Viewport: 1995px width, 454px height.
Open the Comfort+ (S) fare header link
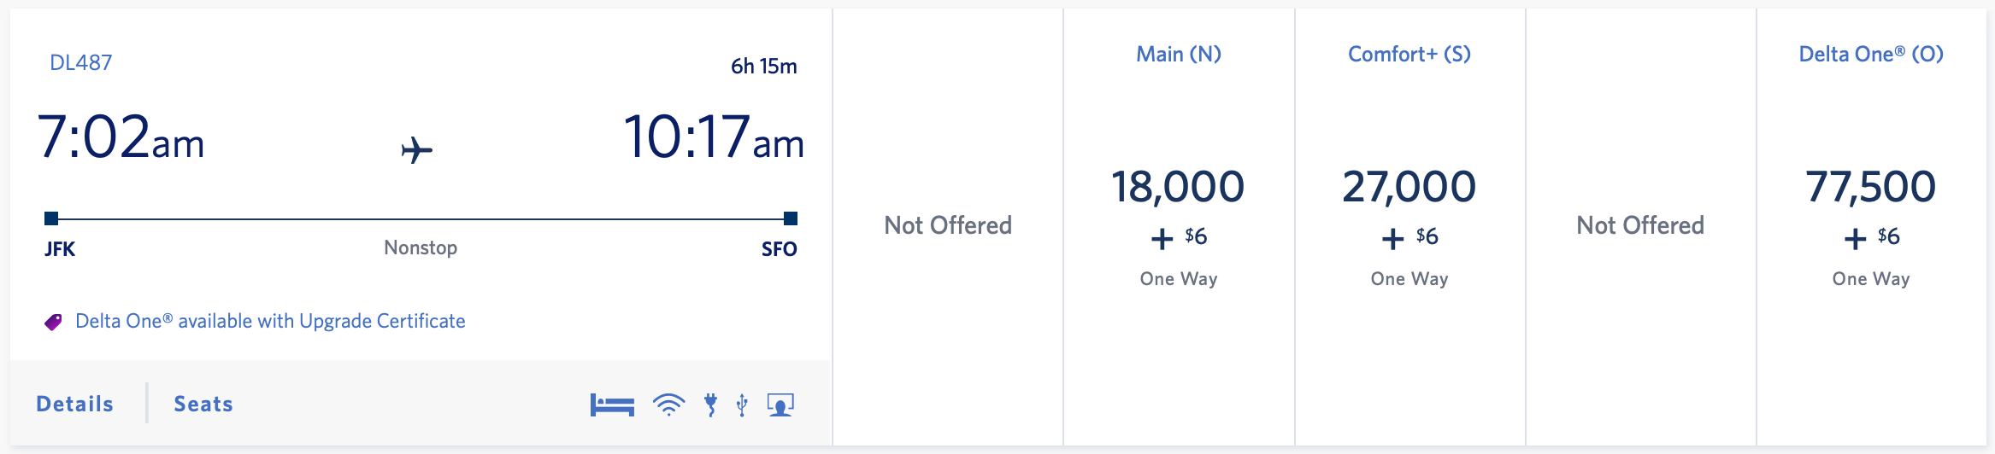coord(1409,54)
